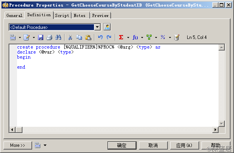Click the bottom menu icon next to More

[38, 145]
